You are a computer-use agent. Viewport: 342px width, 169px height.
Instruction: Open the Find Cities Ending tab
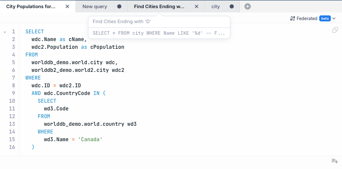pos(159,6)
